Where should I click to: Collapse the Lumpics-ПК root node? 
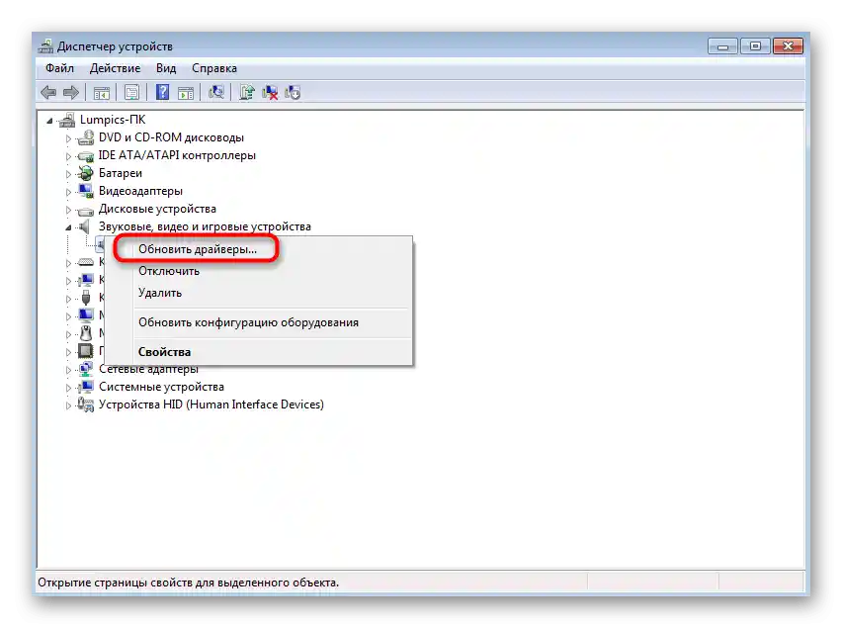click(x=49, y=121)
